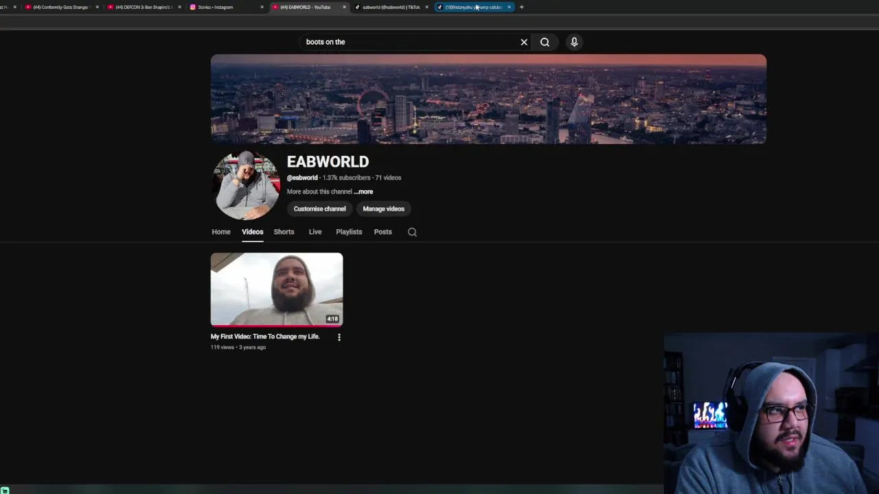This screenshot has height=494, width=879.
Task: Switch to the eabworld TikTok tab
Action: tap(390, 7)
